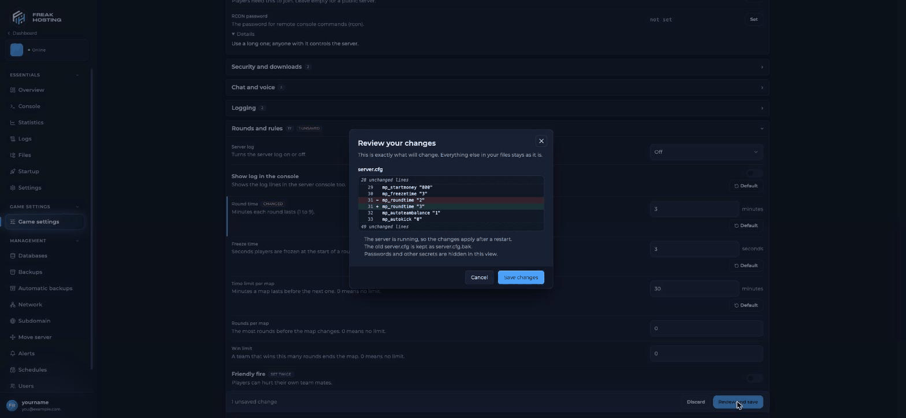Image resolution: width=906 pixels, height=418 pixels.
Task: Click the FR user avatar
Action: pos(12,405)
